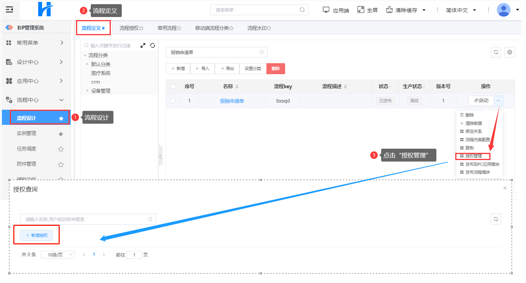
Task: Expand 设备管理 tree node
Action: pyautogui.click(x=88, y=90)
